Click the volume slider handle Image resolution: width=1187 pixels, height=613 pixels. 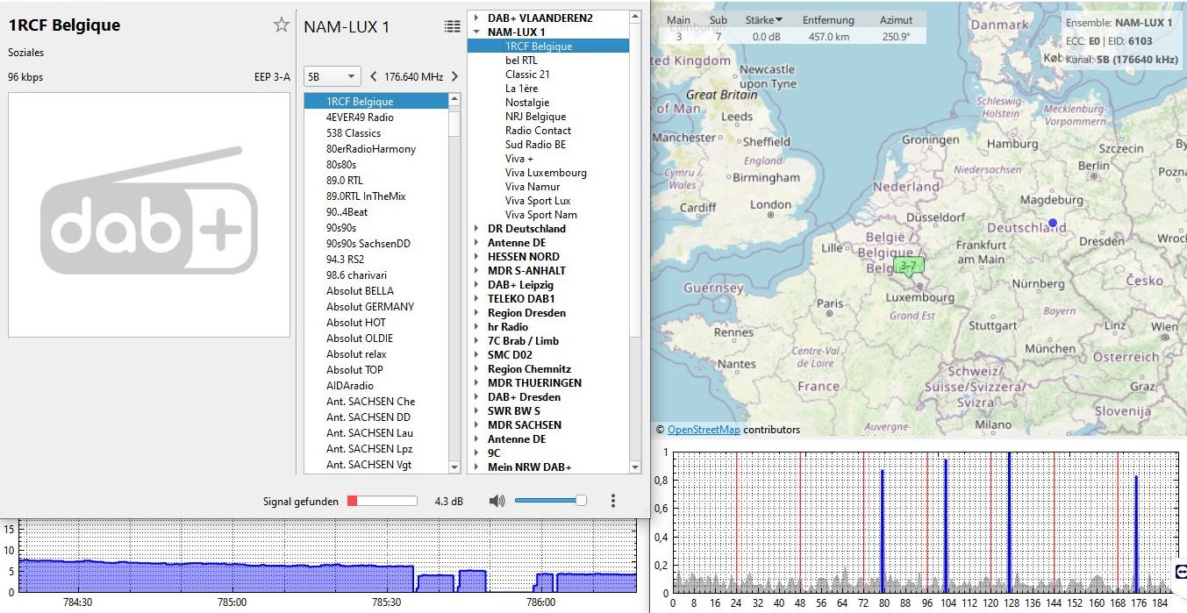pos(580,500)
